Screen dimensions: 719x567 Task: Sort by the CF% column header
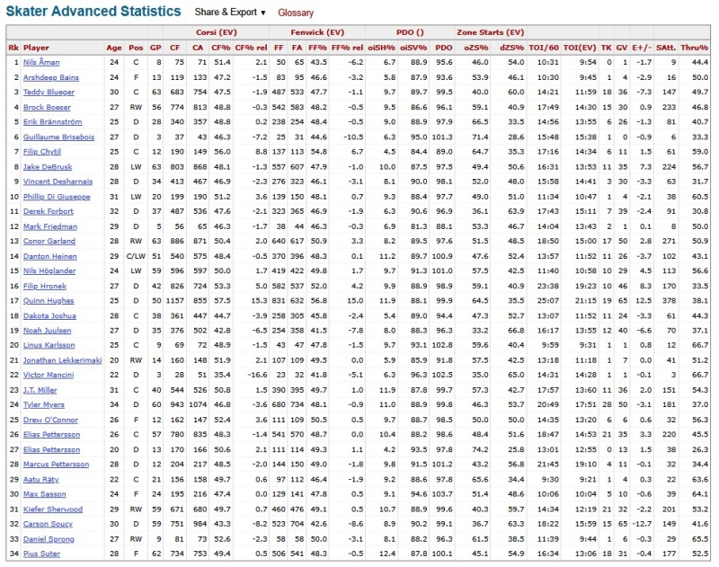220,47
